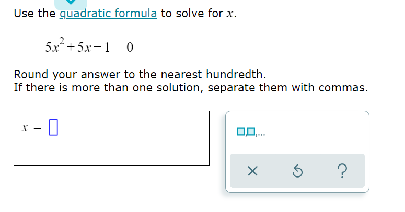This screenshot has width=405, height=212.
Task: Revert last entry with the circular arrow
Action: click(x=297, y=171)
